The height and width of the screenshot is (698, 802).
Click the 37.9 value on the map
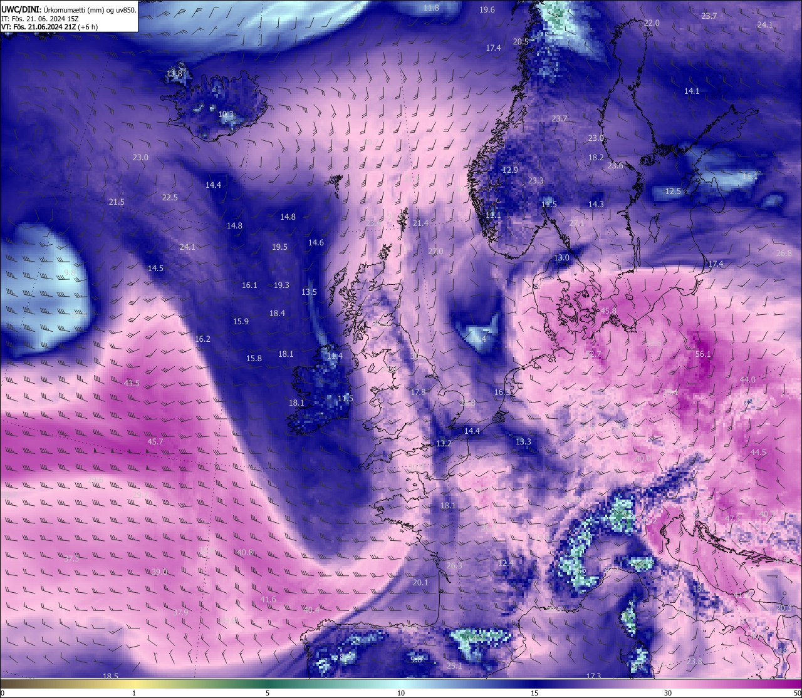tap(180, 612)
